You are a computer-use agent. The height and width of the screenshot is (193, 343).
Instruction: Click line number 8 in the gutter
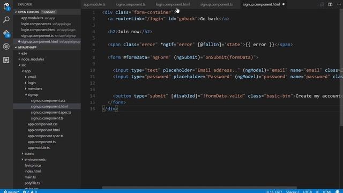tap(93, 57)
